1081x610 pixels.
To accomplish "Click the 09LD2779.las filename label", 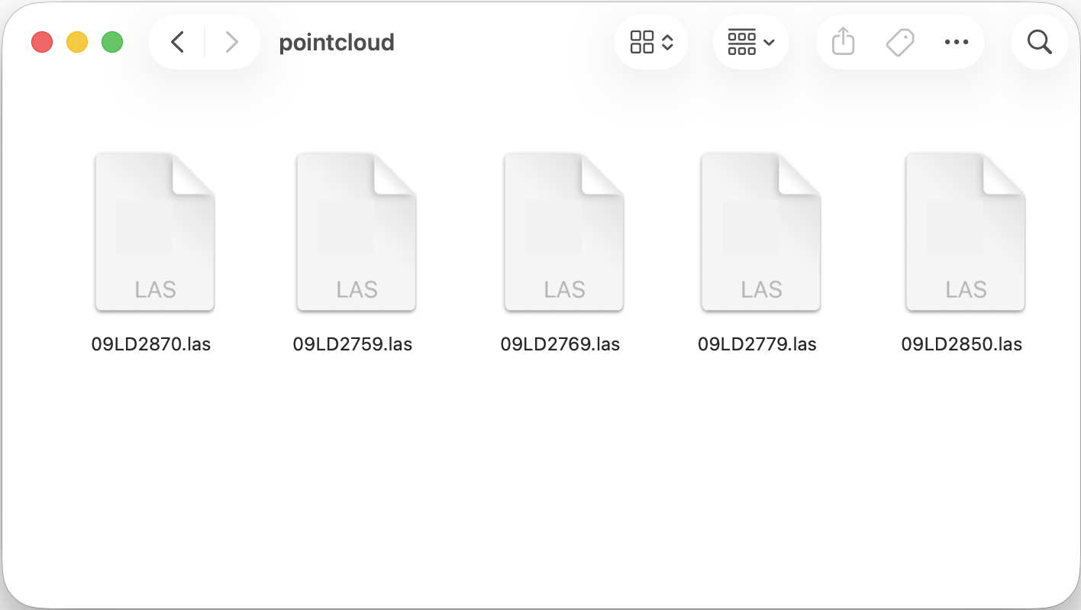I will (757, 344).
